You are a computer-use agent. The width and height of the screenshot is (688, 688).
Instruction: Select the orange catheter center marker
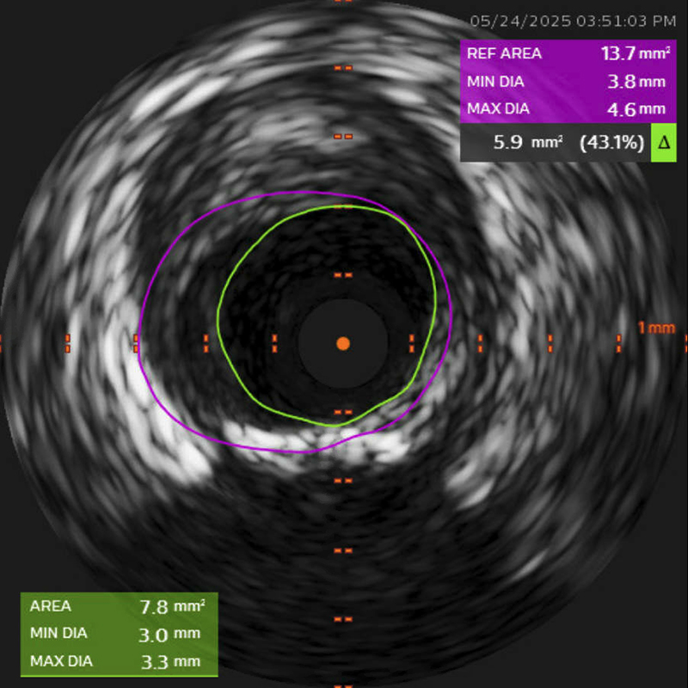345,343
